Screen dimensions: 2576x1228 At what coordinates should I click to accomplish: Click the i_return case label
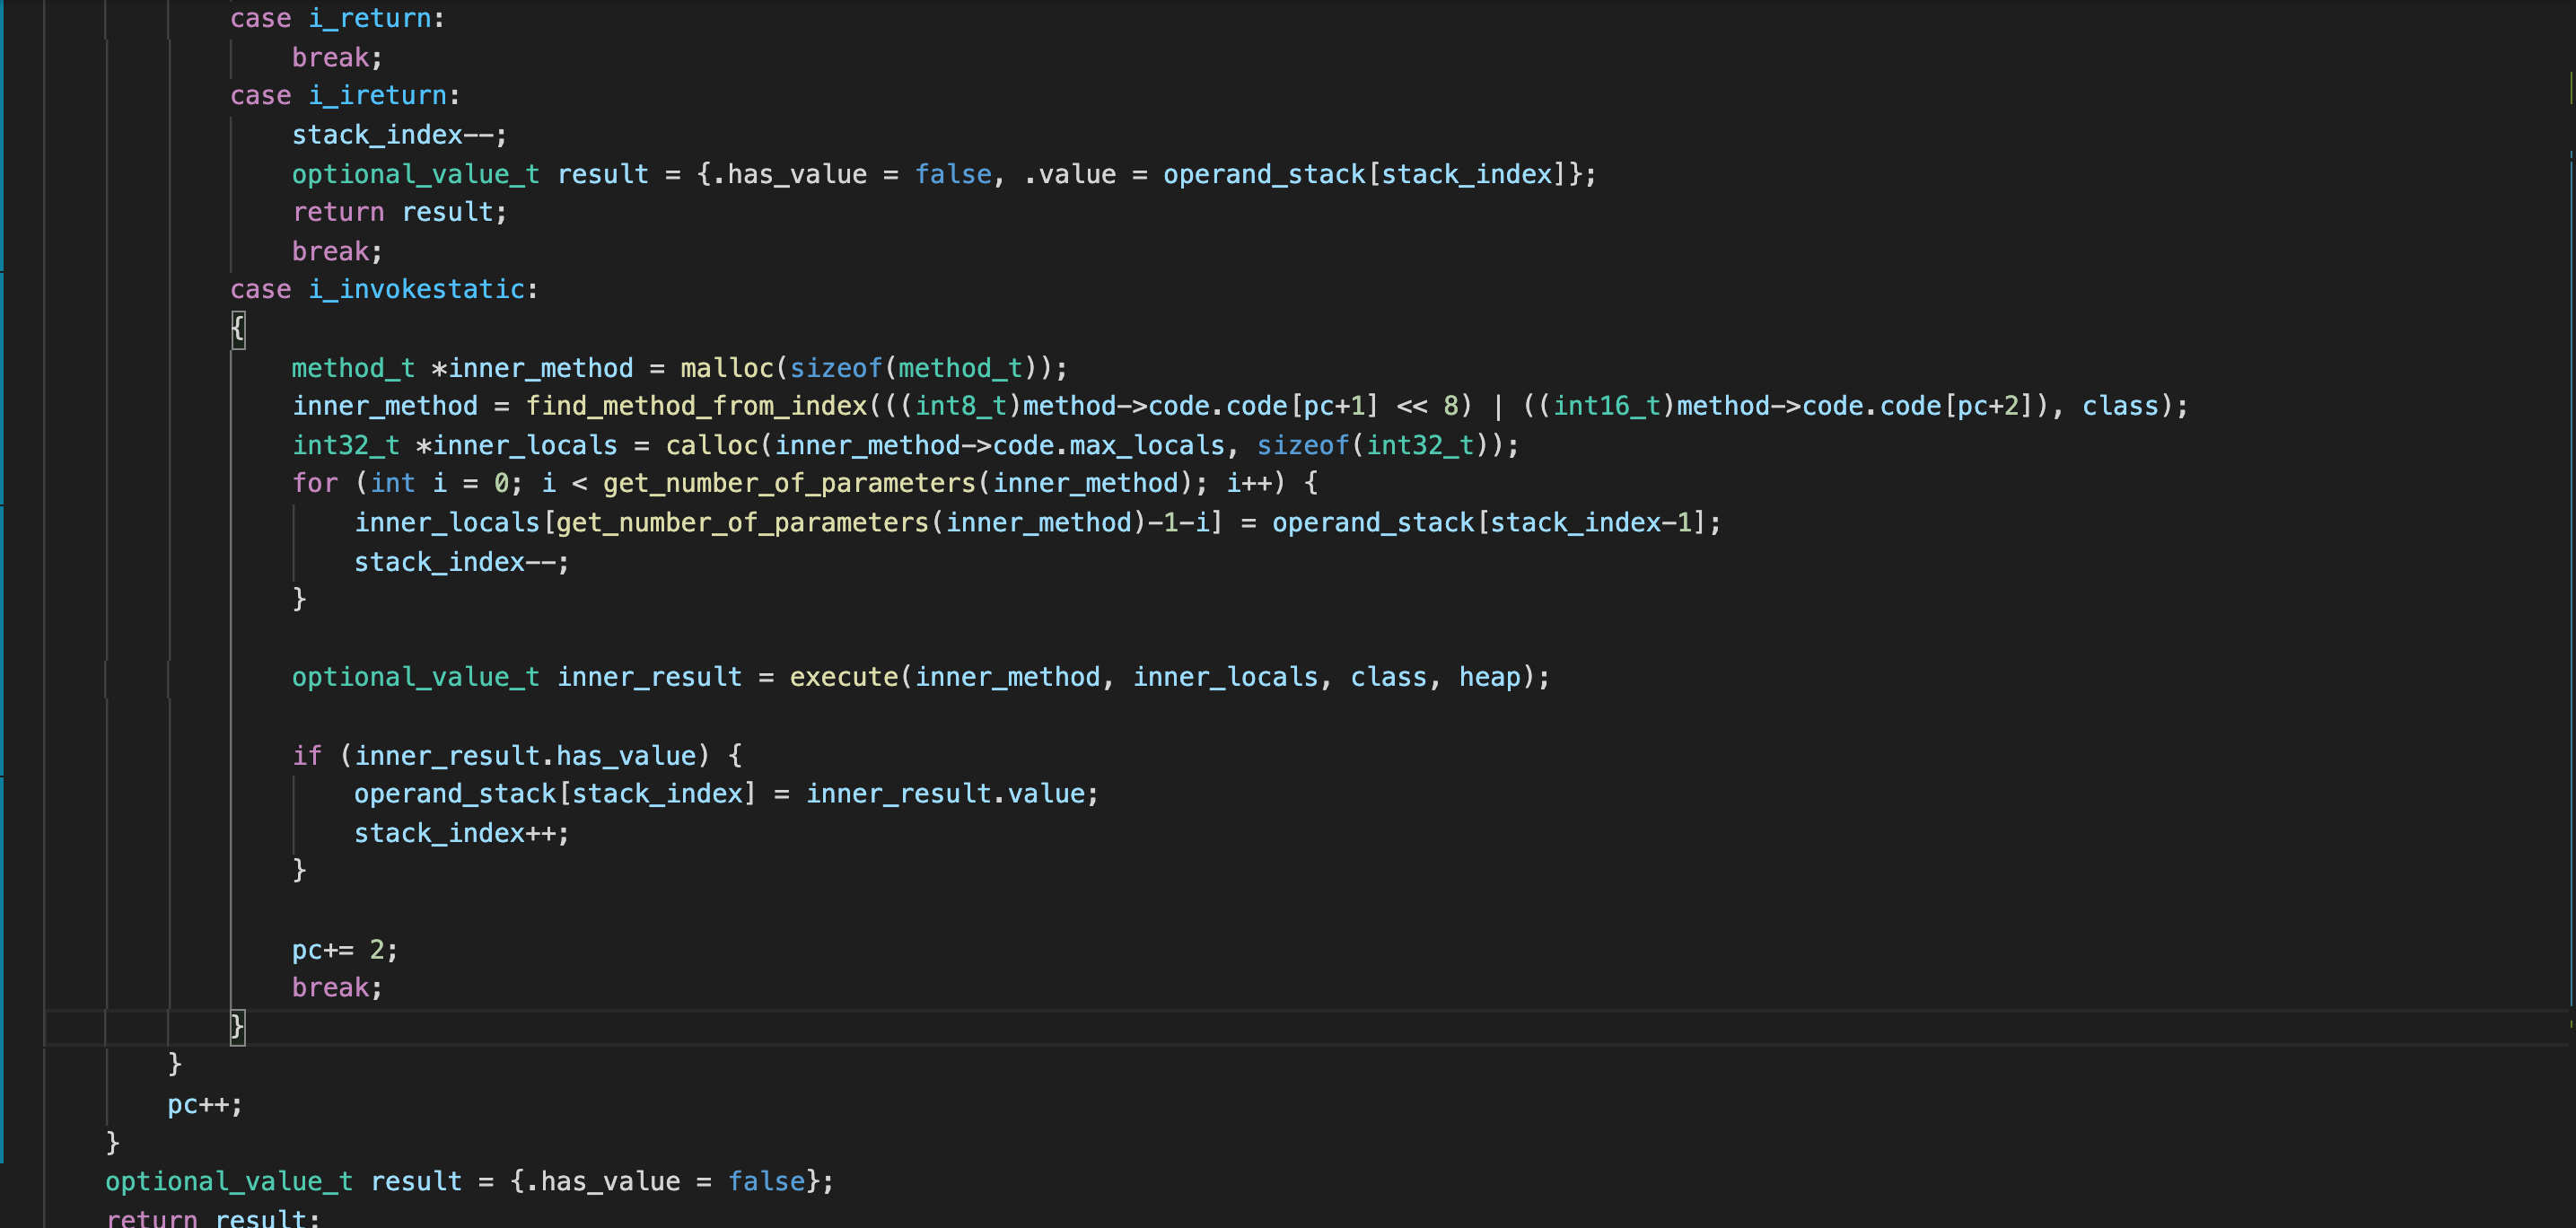pyautogui.click(x=369, y=19)
